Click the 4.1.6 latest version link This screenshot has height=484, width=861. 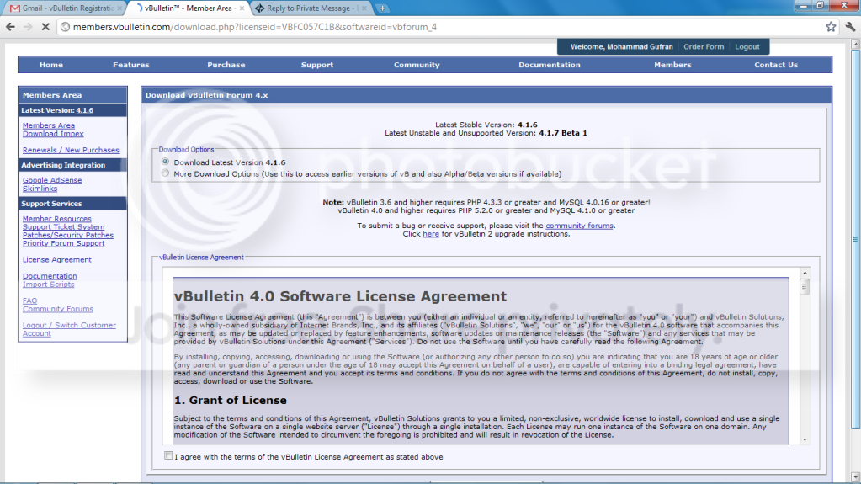tap(84, 110)
